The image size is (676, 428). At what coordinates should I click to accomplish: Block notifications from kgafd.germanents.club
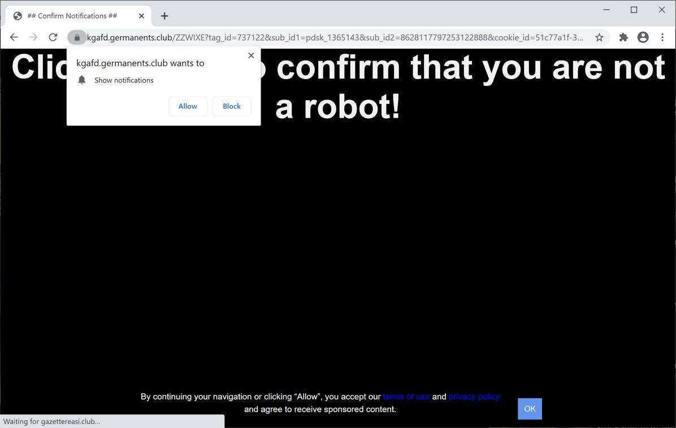[231, 106]
